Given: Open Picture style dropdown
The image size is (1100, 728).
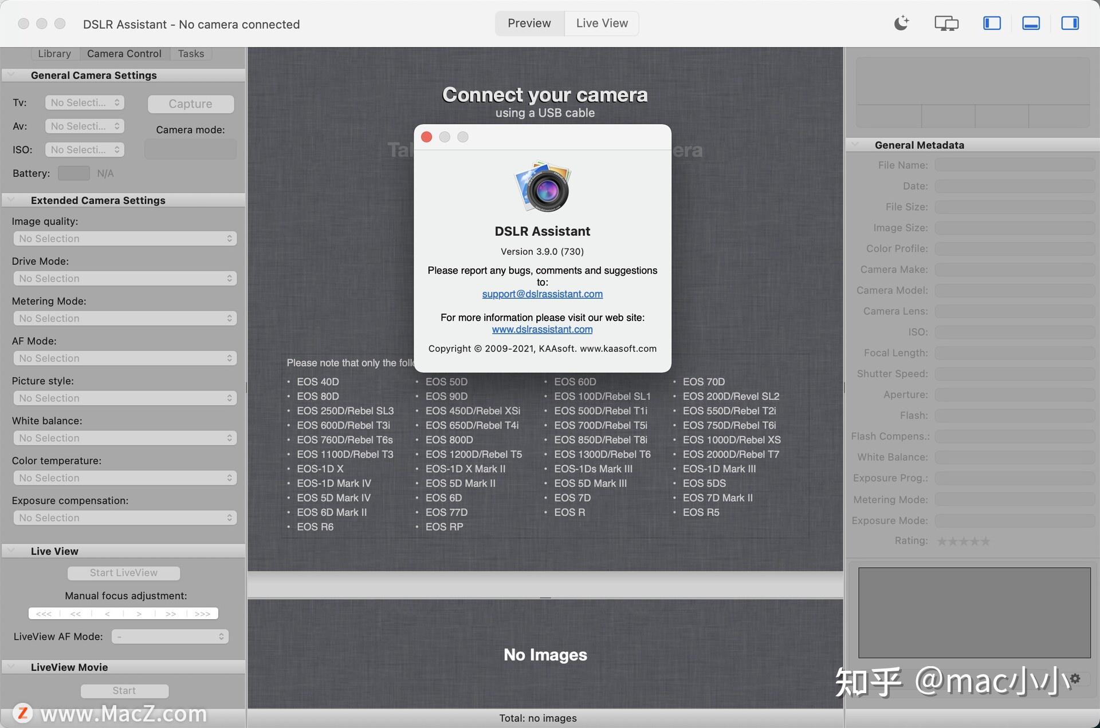Looking at the screenshot, I should (x=125, y=398).
